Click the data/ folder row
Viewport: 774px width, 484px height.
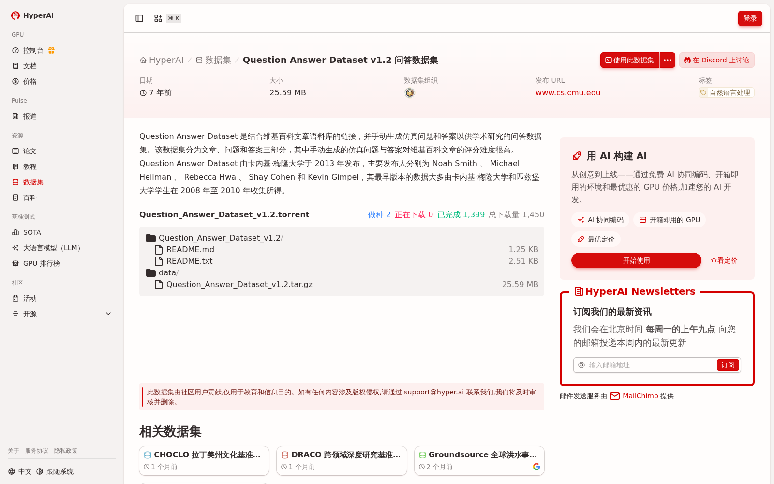342,272
